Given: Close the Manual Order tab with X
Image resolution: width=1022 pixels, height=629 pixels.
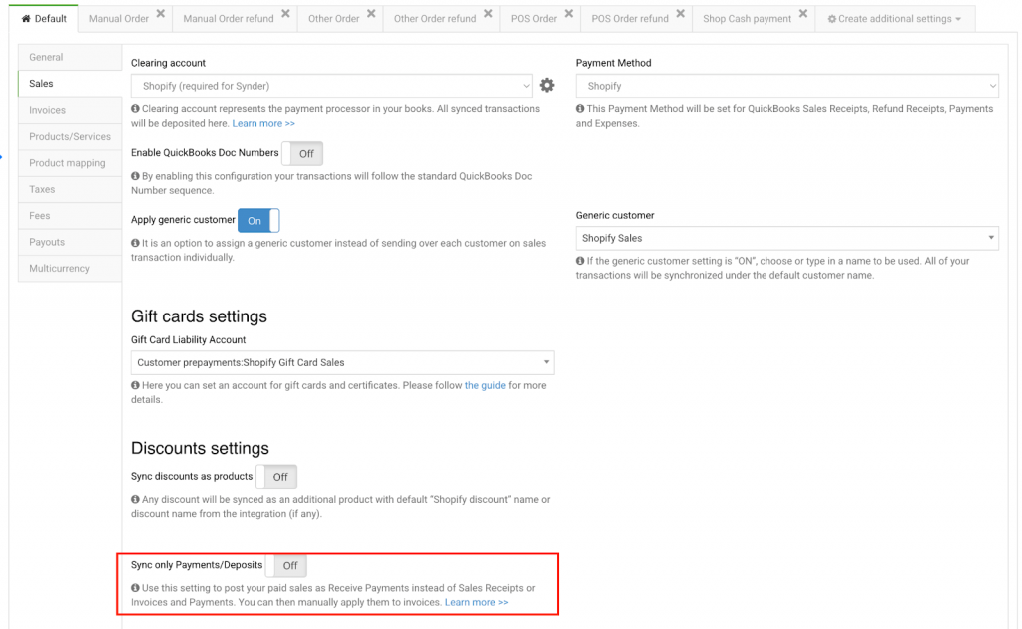Looking at the screenshot, I should pyautogui.click(x=161, y=14).
